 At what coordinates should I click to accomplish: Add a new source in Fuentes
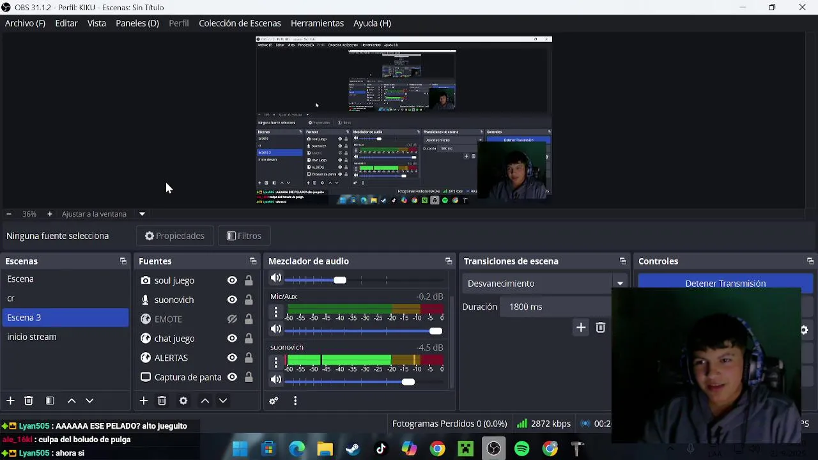(x=144, y=401)
